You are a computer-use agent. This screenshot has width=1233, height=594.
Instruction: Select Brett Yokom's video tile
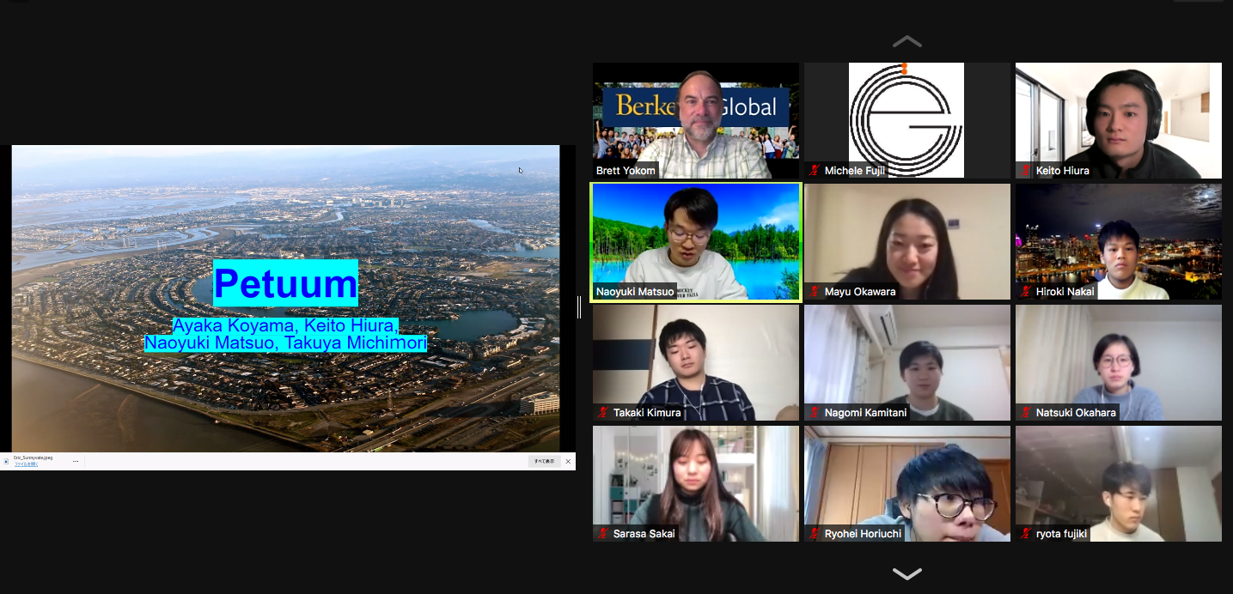[x=695, y=120]
